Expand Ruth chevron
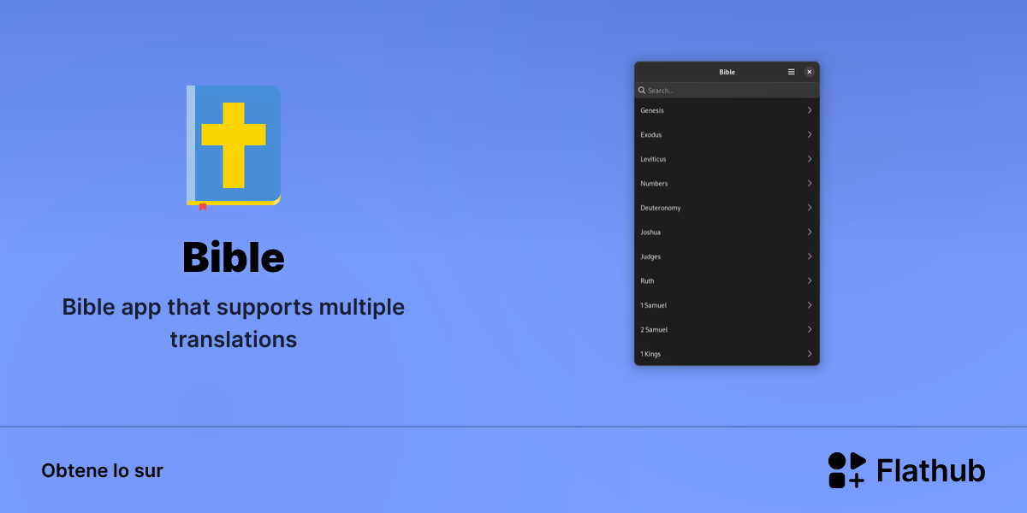 pos(810,280)
